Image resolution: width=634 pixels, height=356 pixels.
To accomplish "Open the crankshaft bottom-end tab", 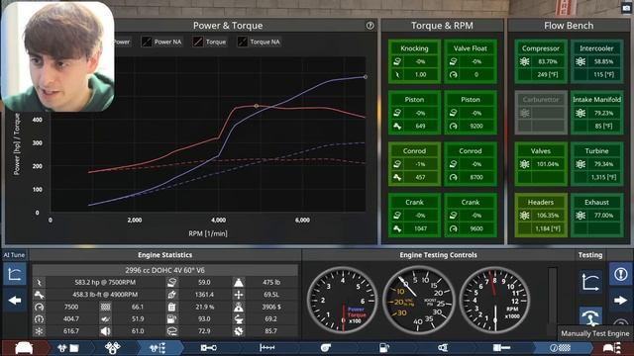I will pyautogui.click(x=209, y=347).
